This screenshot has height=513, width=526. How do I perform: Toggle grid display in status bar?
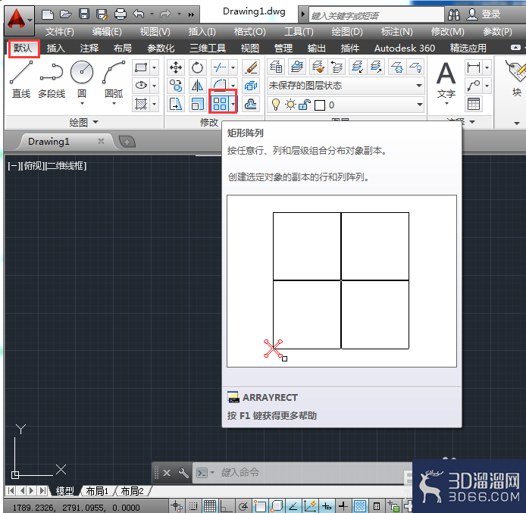(x=210, y=505)
